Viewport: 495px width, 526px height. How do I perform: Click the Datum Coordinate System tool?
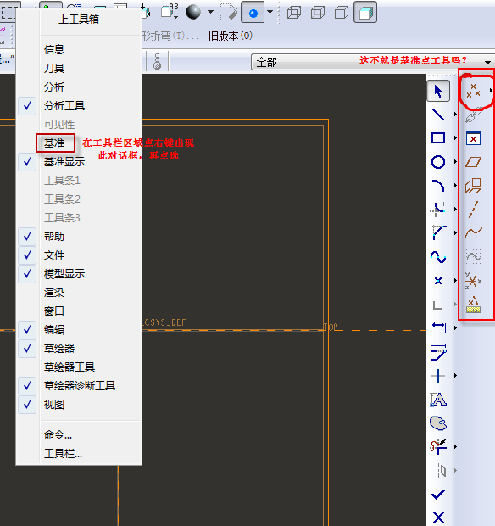[x=473, y=281]
